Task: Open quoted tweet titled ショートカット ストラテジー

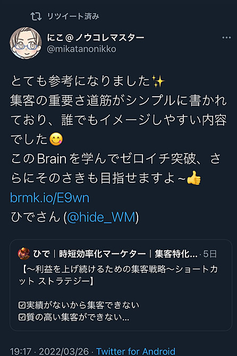Action: coord(121,285)
